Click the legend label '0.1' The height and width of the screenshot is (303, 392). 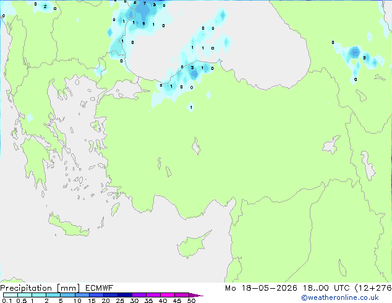pos(7,301)
